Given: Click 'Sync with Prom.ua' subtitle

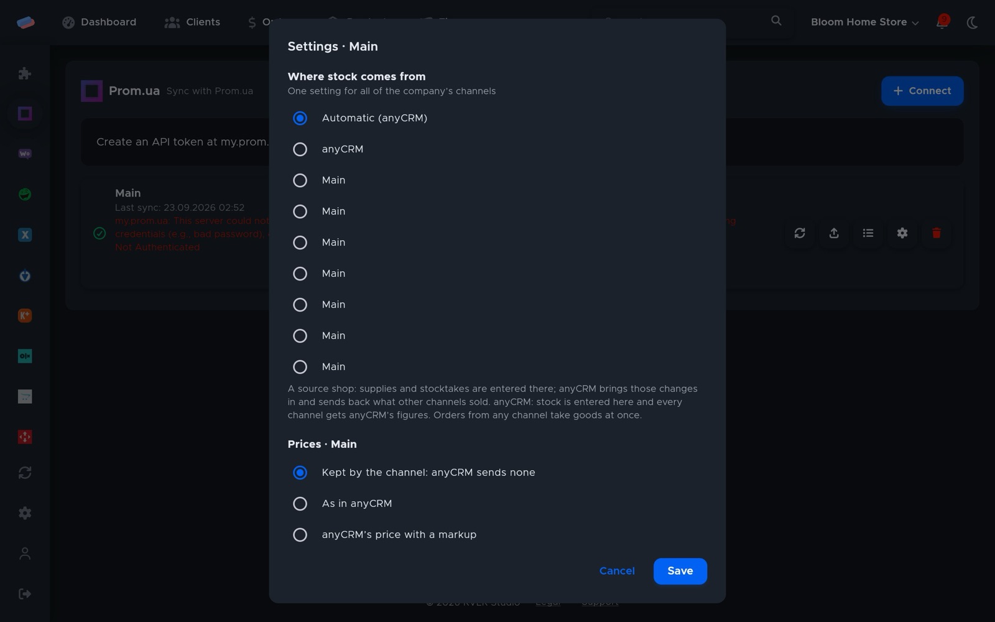Looking at the screenshot, I should tap(210, 91).
